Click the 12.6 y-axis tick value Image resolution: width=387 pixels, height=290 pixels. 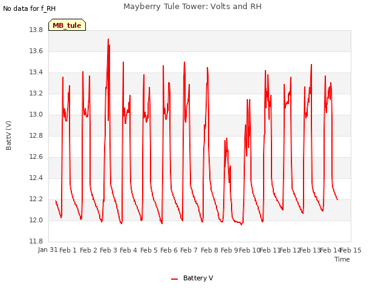point(36,157)
